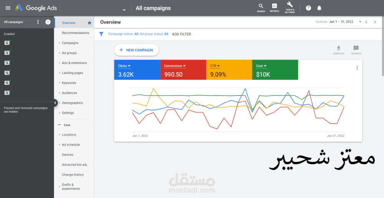The height and width of the screenshot is (198, 384).
Task: Open the Conversions metric dropdown
Action: pyautogui.click(x=175, y=66)
